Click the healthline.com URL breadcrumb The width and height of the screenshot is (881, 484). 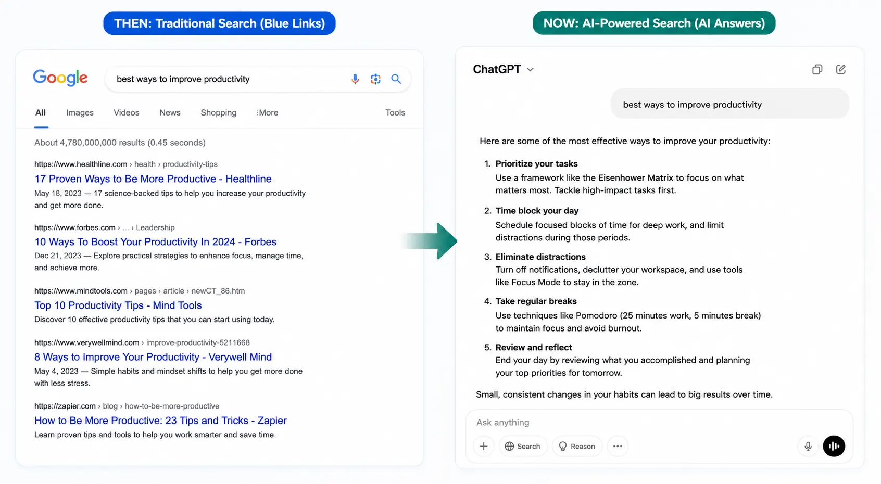tap(126, 164)
